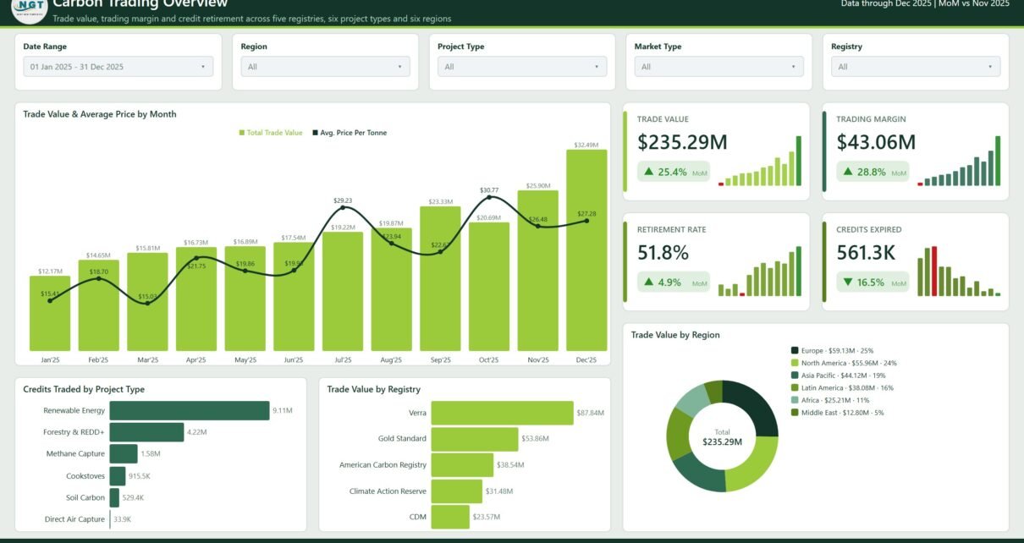The image size is (1024, 543).
Task: Click the NGT logo icon
Action: (28, 10)
